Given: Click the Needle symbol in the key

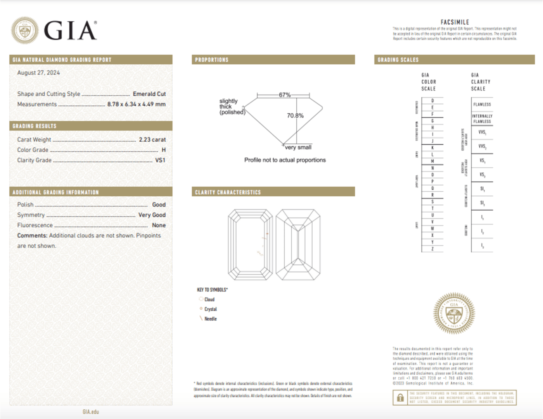Looking at the screenshot, I should tap(201, 318).
